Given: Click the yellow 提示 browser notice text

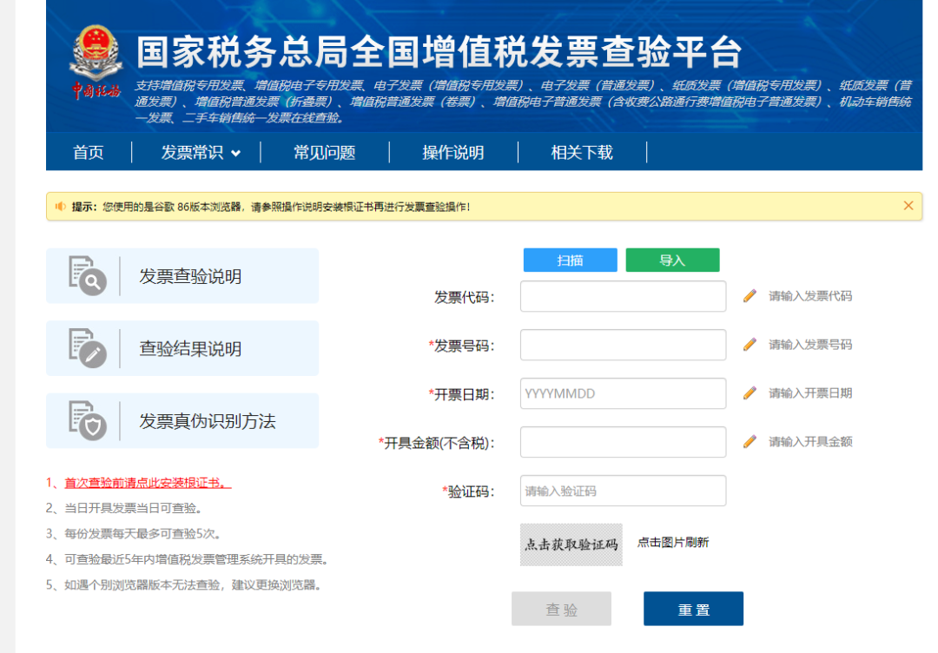Looking at the screenshot, I should pos(271,207).
